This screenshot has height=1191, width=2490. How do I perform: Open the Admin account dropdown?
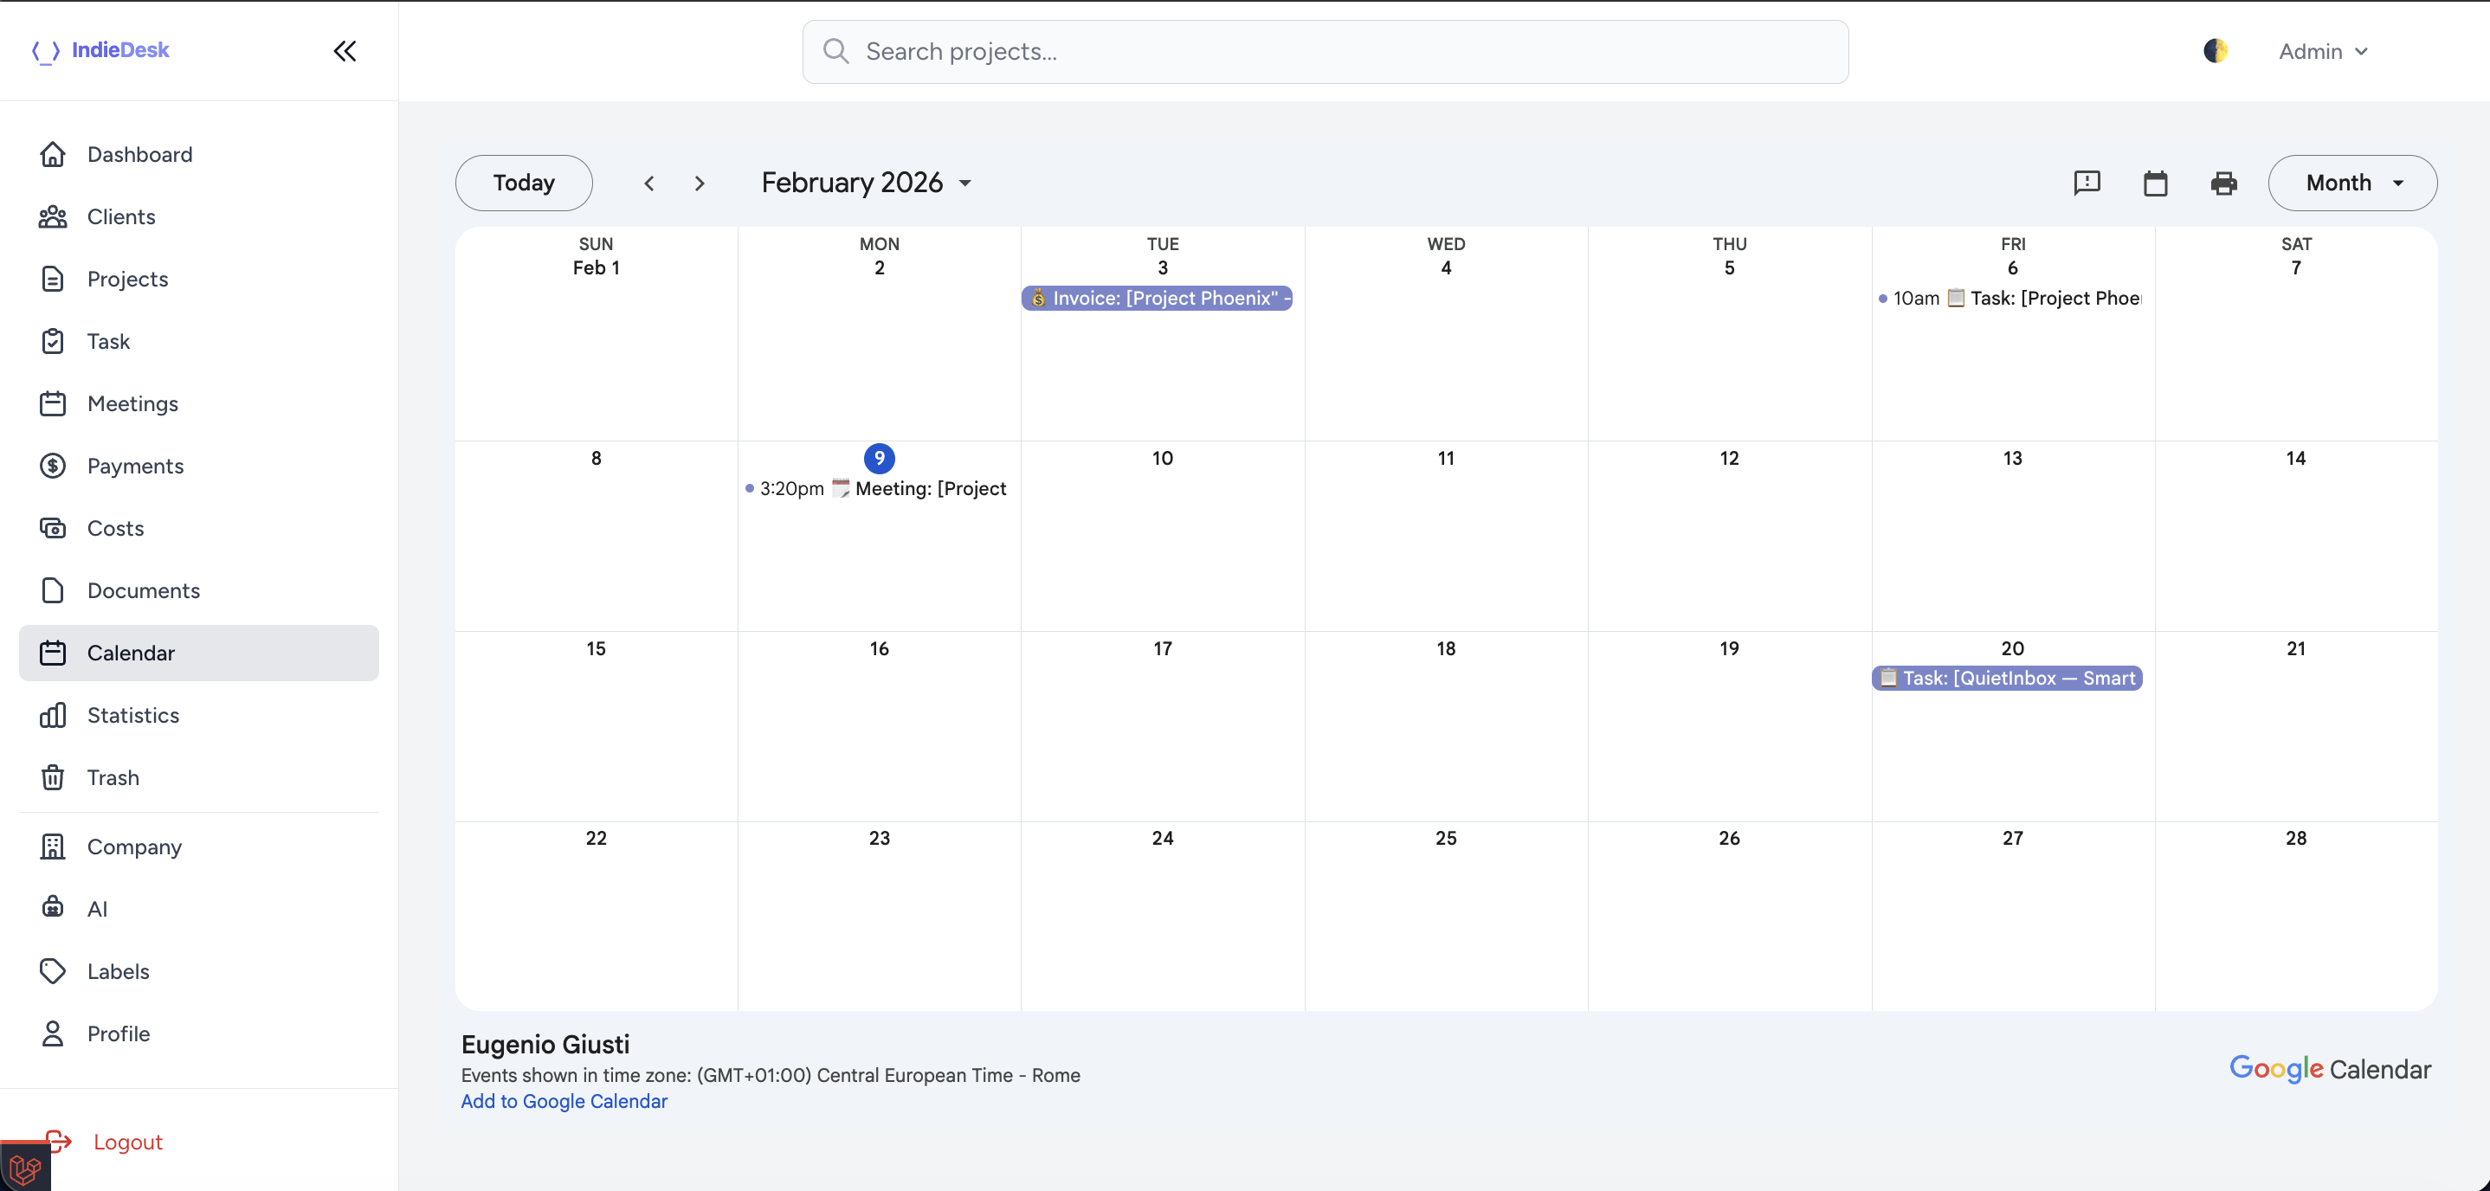click(2324, 51)
